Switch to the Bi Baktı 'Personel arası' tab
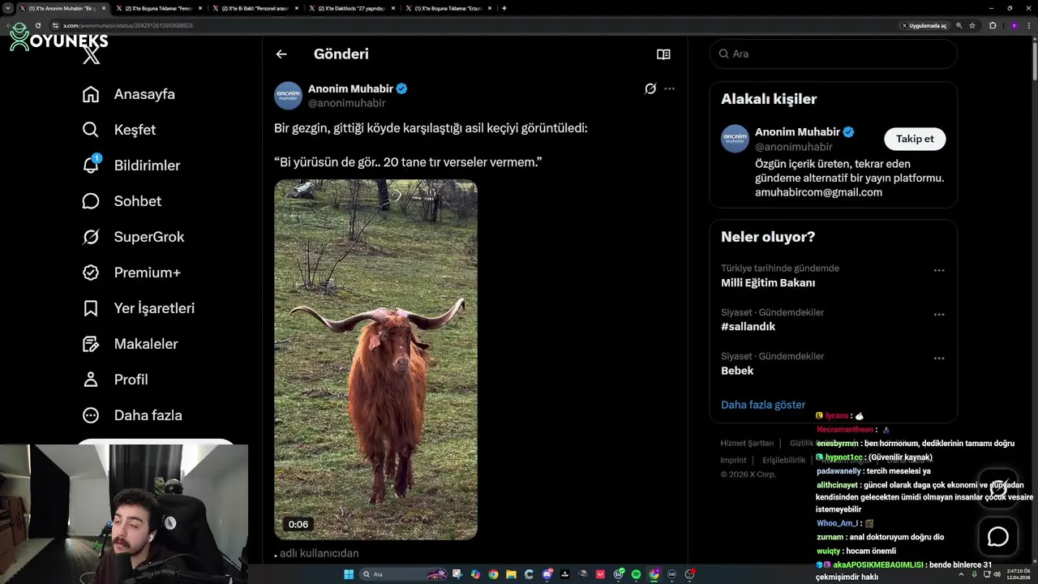The width and height of the screenshot is (1038, 584). point(255,8)
